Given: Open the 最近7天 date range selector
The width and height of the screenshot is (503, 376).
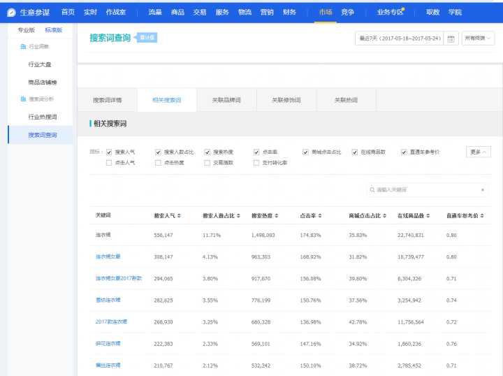Looking at the screenshot, I should 400,38.
